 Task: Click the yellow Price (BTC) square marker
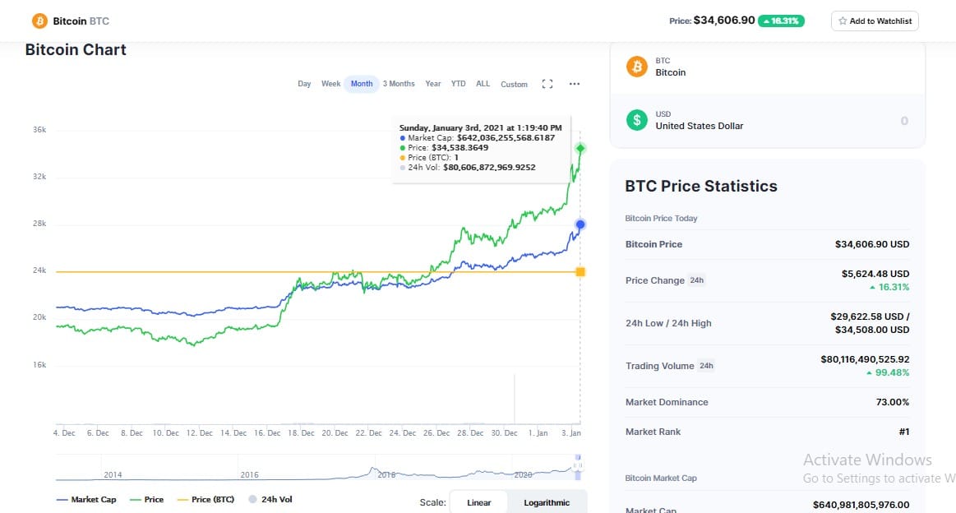tap(580, 272)
